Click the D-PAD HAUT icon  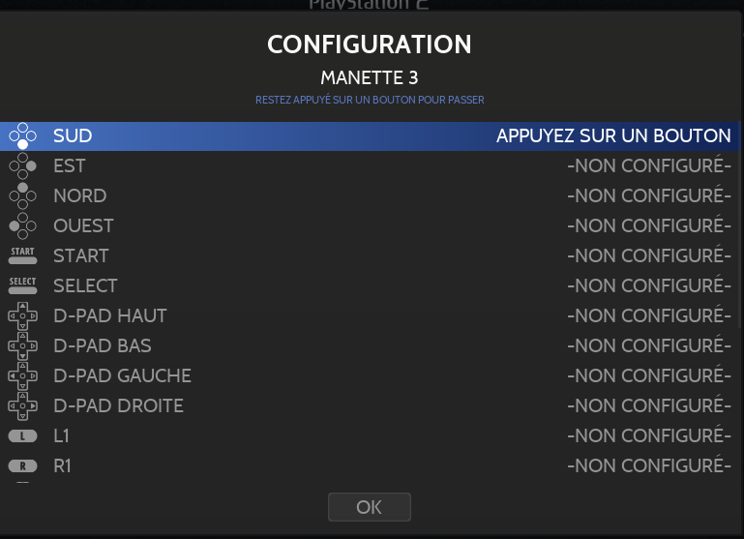(22, 316)
